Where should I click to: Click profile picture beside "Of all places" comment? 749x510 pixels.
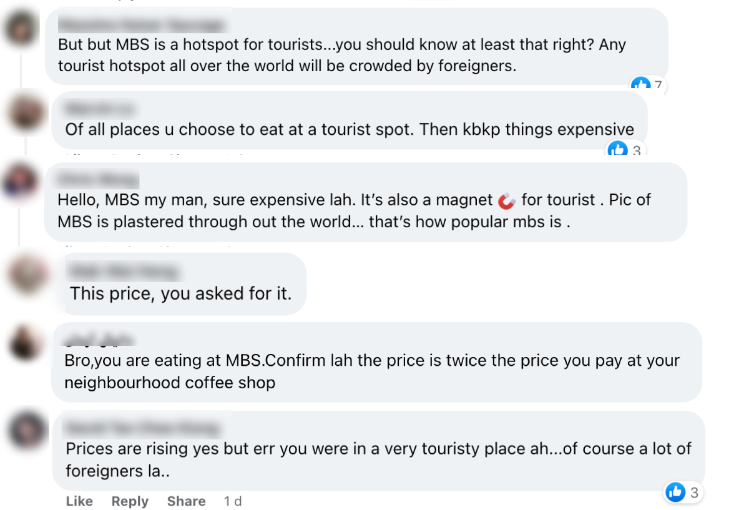(27, 114)
